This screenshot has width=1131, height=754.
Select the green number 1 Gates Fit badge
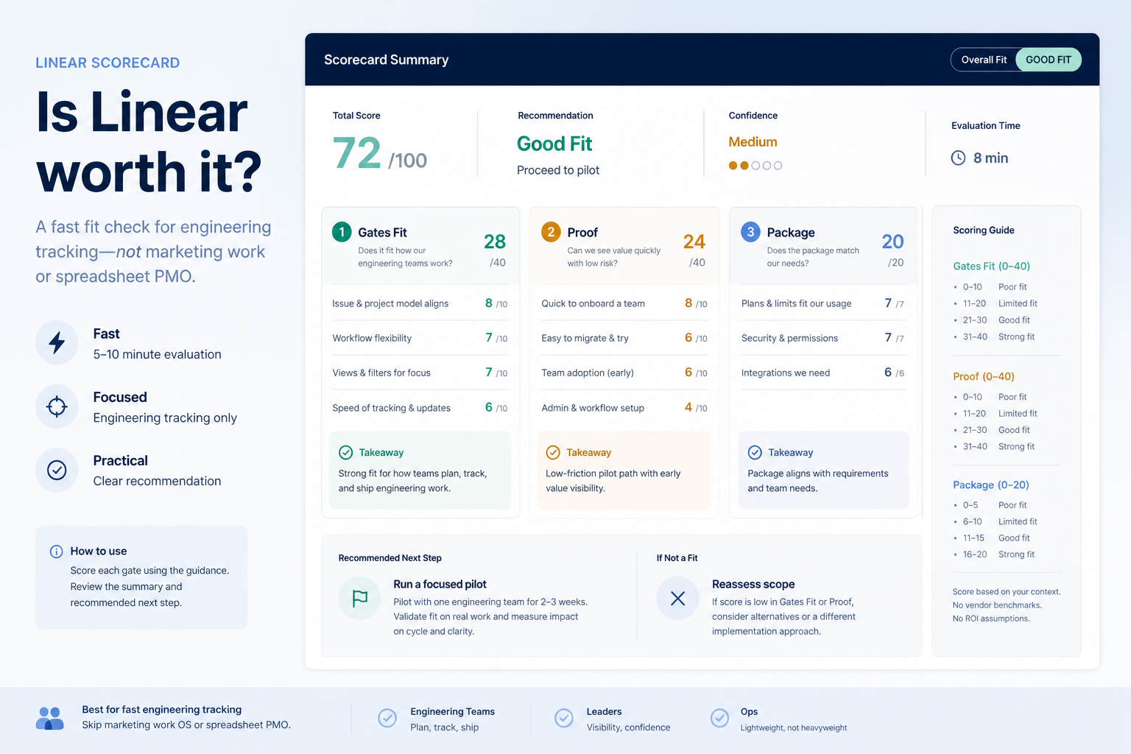342,232
